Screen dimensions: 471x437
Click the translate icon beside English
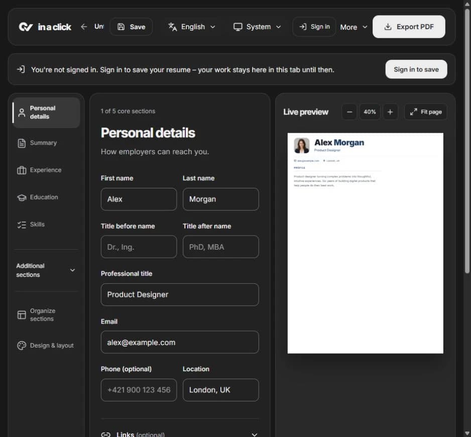pyautogui.click(x=172, y=27)
